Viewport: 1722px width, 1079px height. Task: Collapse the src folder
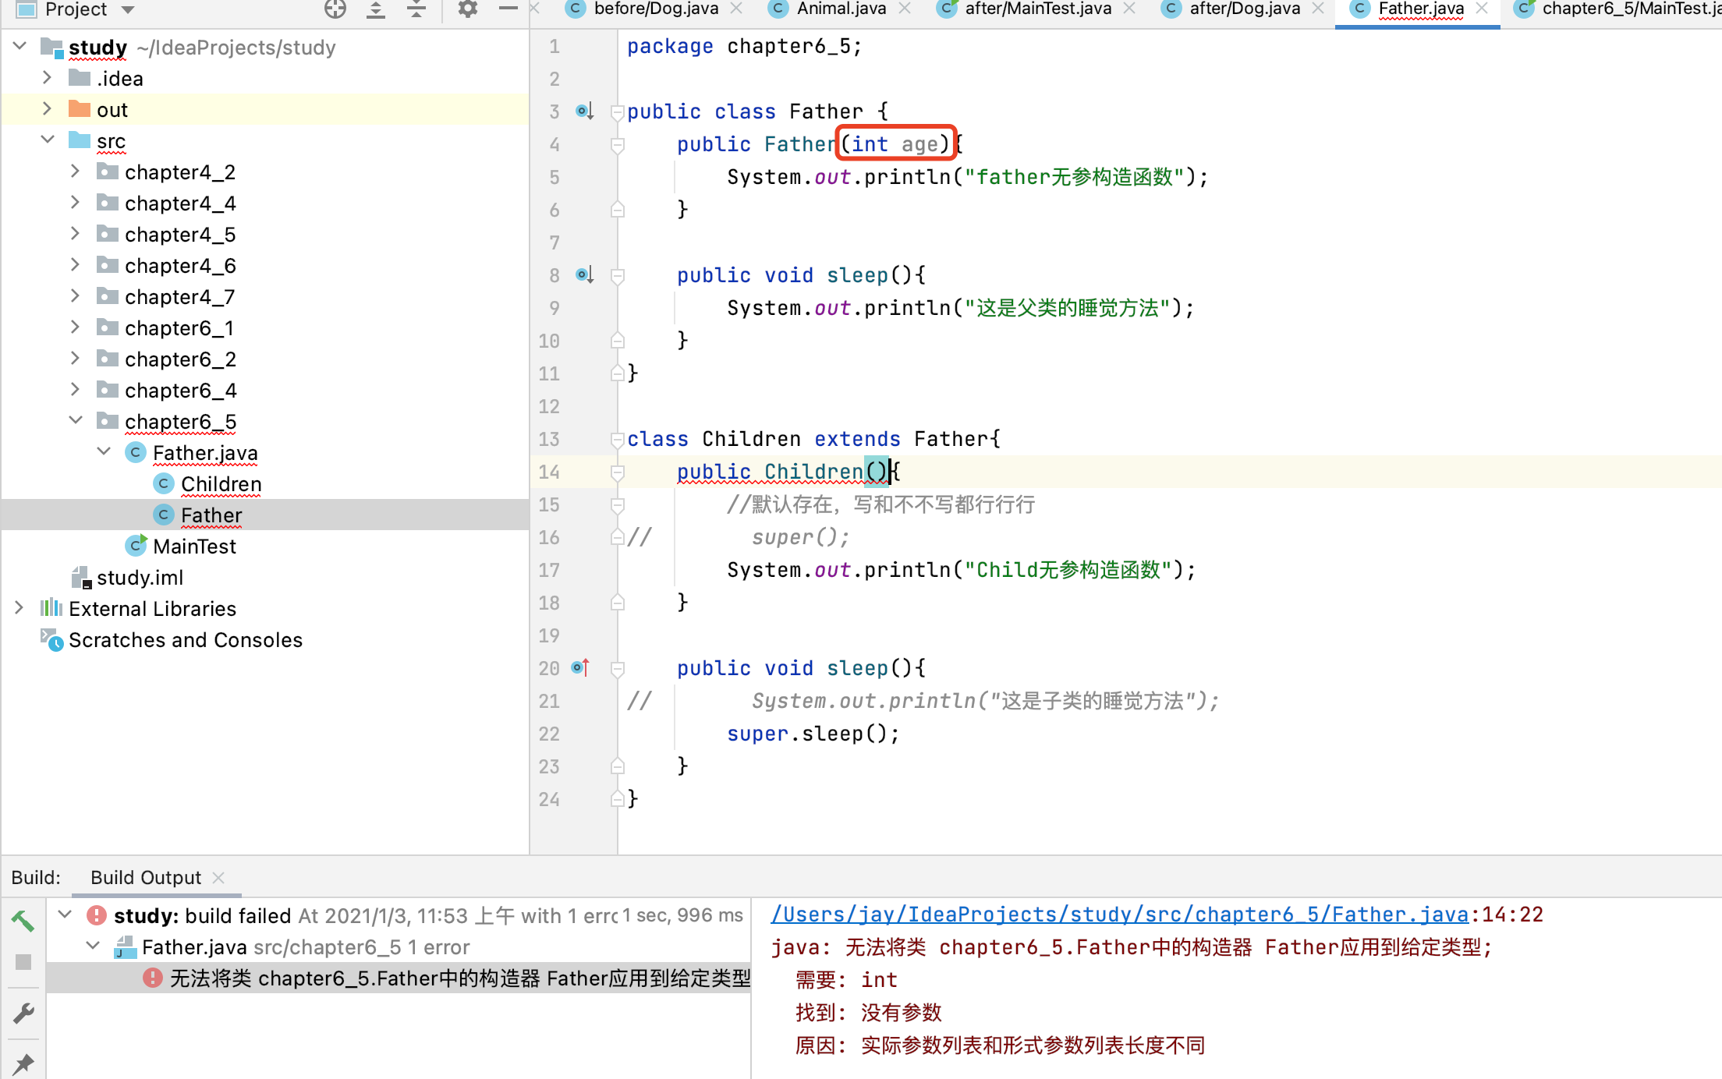pos(47,140)
